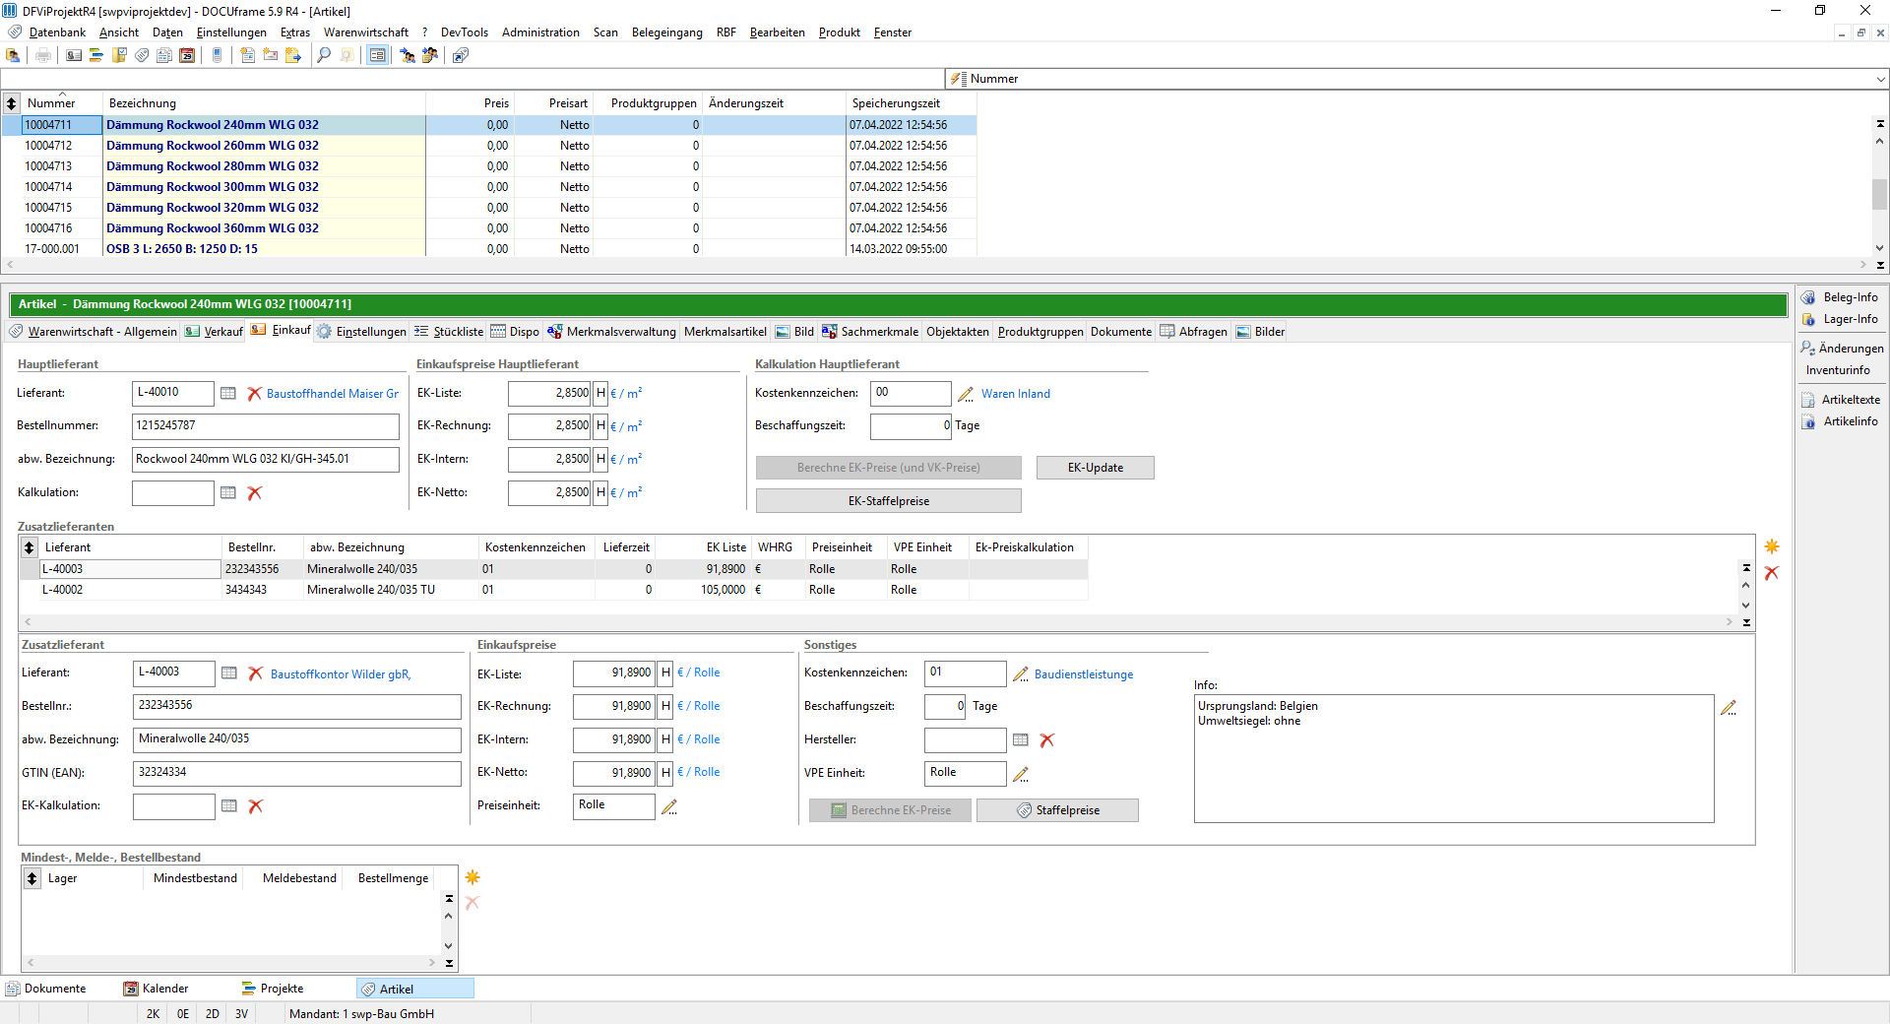Click the article tag toolbar icon
The width and height of the screenshot is (1890, 1024).
(142, 56)
